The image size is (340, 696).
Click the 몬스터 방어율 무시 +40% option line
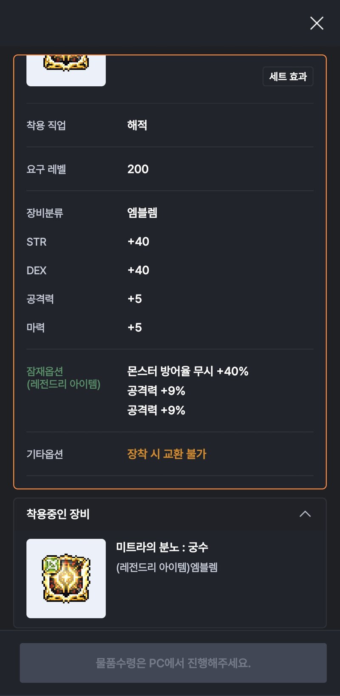[187, 371]
